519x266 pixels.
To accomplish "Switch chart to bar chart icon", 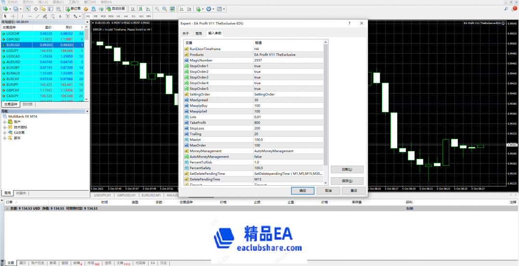I will (133, 9).
